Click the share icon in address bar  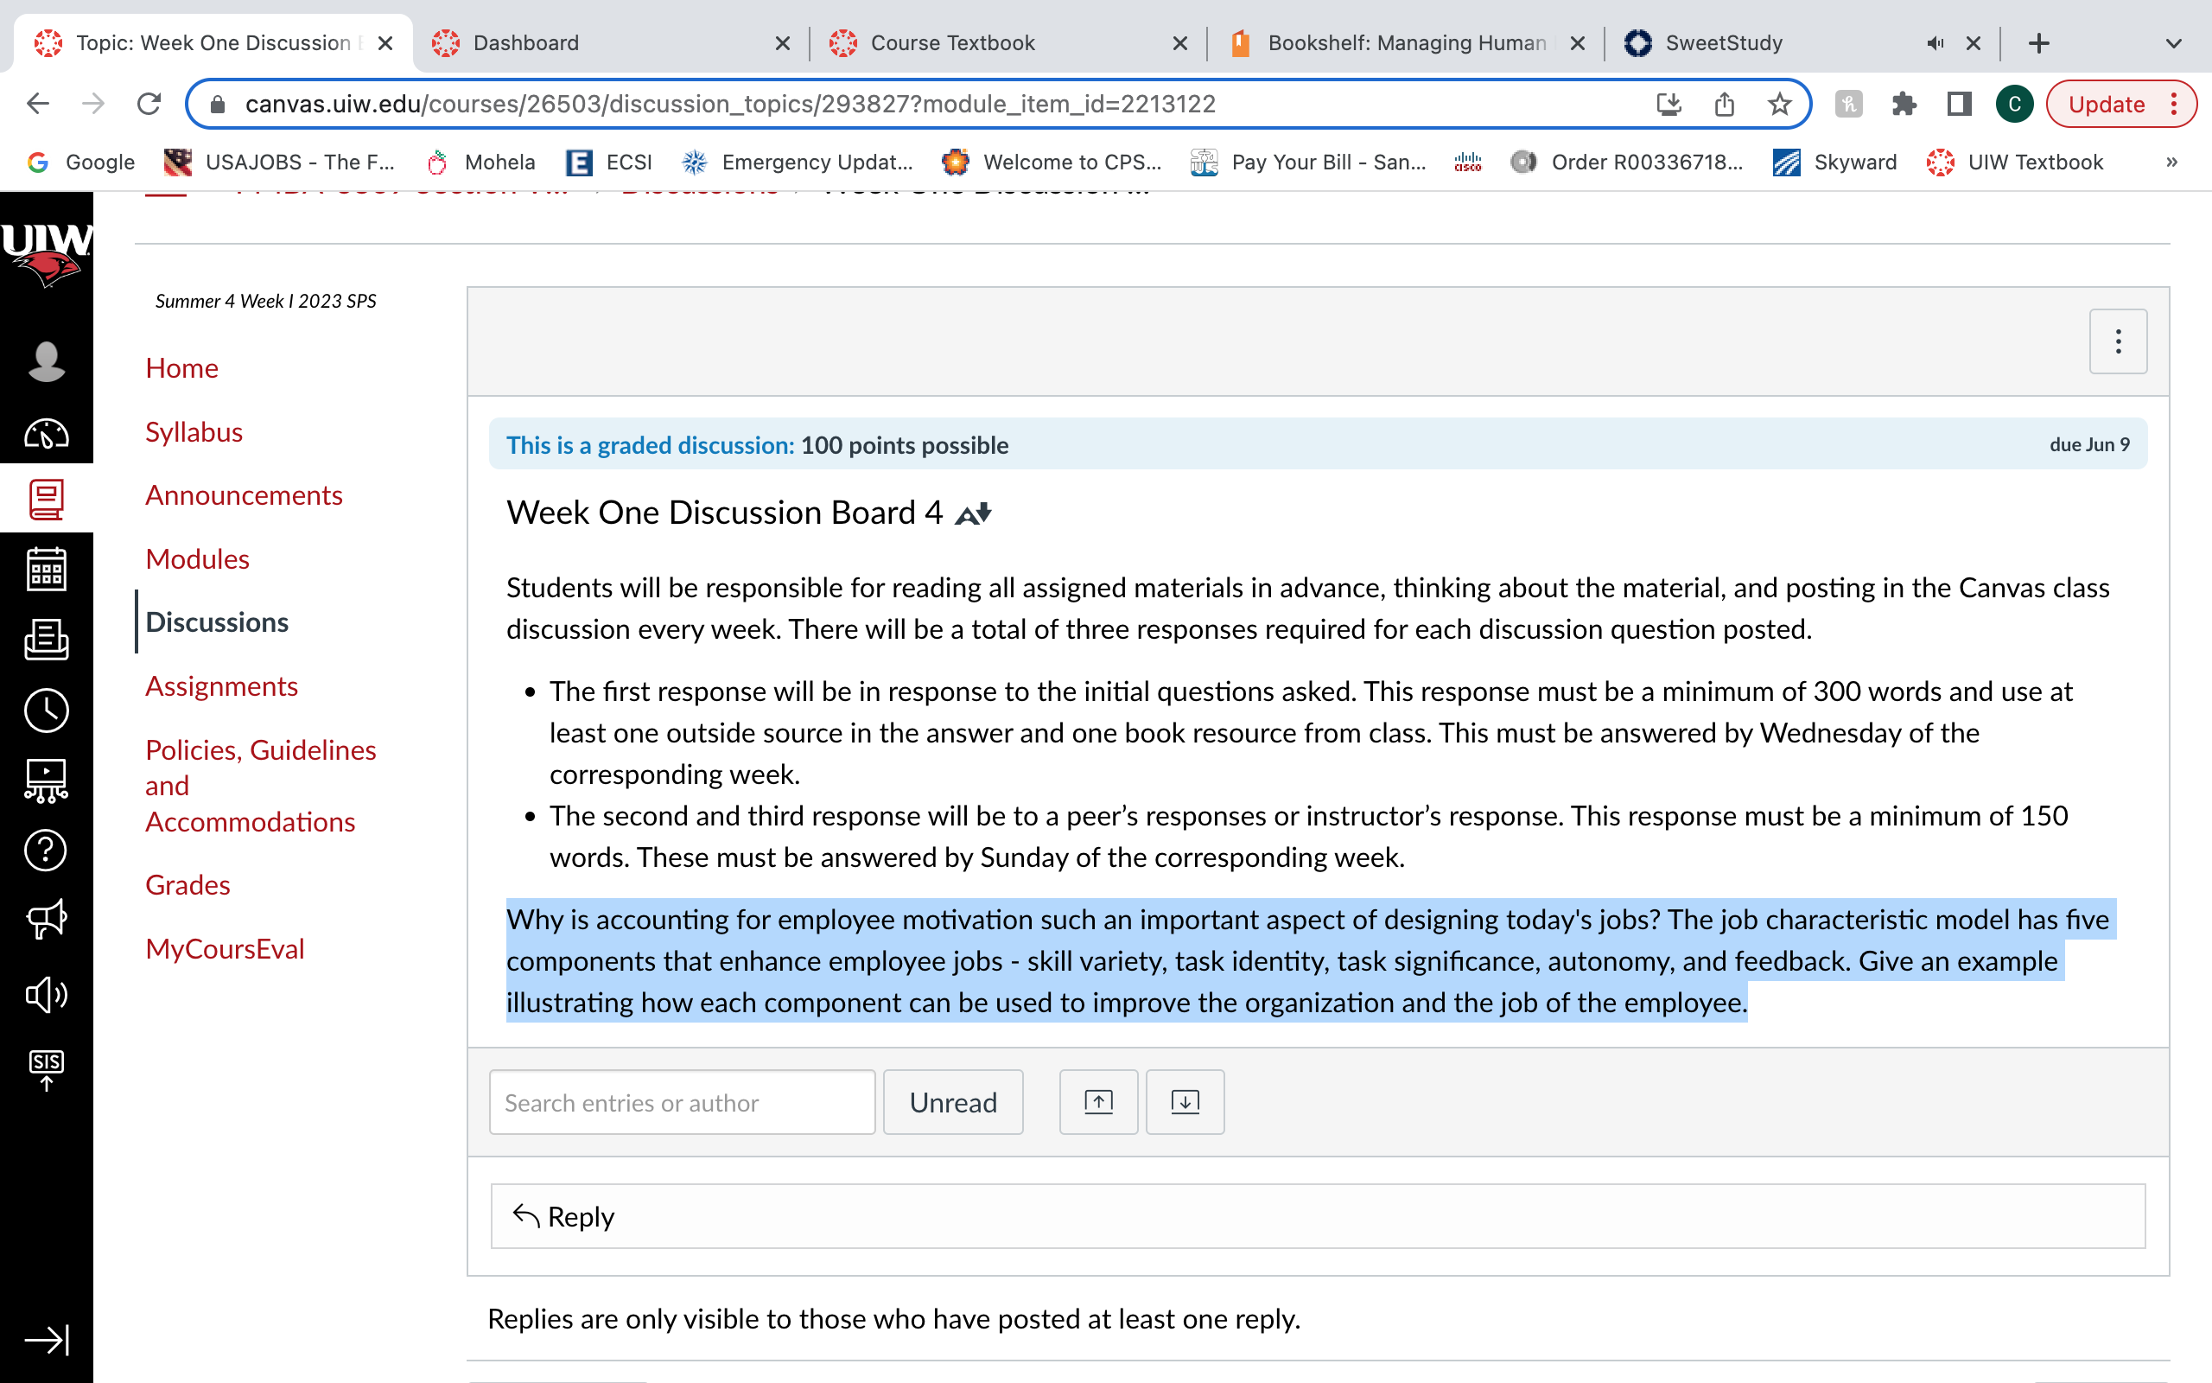(x=1724, y=105)
